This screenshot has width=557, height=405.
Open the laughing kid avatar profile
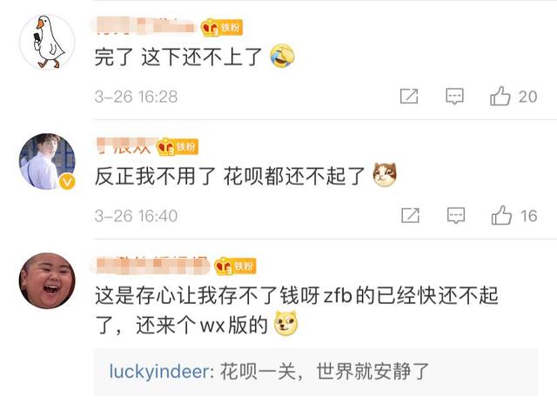47,280
